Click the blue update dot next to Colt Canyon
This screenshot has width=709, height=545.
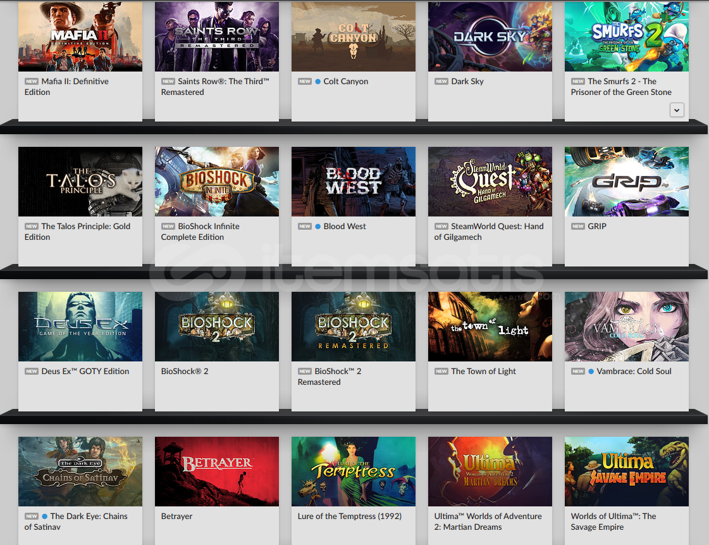(318, 82)
